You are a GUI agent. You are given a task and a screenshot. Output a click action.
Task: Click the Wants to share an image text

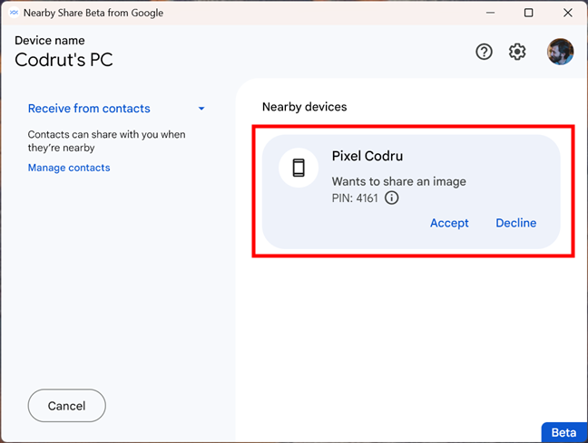coord(398,181)
